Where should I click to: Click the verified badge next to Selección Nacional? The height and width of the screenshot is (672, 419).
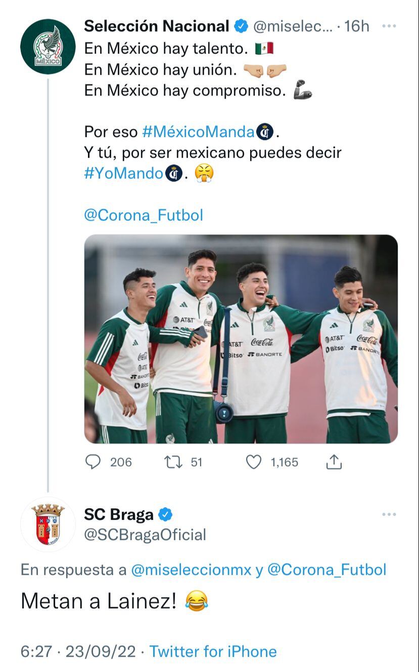241,25
